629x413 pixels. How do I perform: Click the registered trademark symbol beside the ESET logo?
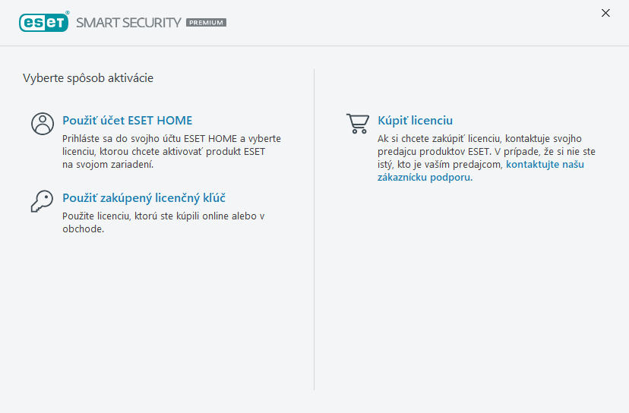pyautogui.click(x=67, y=14)
